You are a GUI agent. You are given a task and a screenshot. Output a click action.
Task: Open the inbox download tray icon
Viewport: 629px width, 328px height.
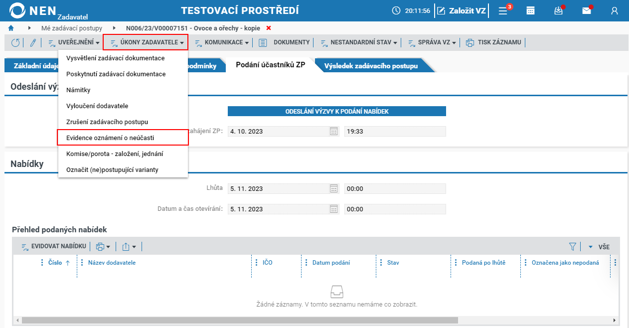click(x=559, y=10)
